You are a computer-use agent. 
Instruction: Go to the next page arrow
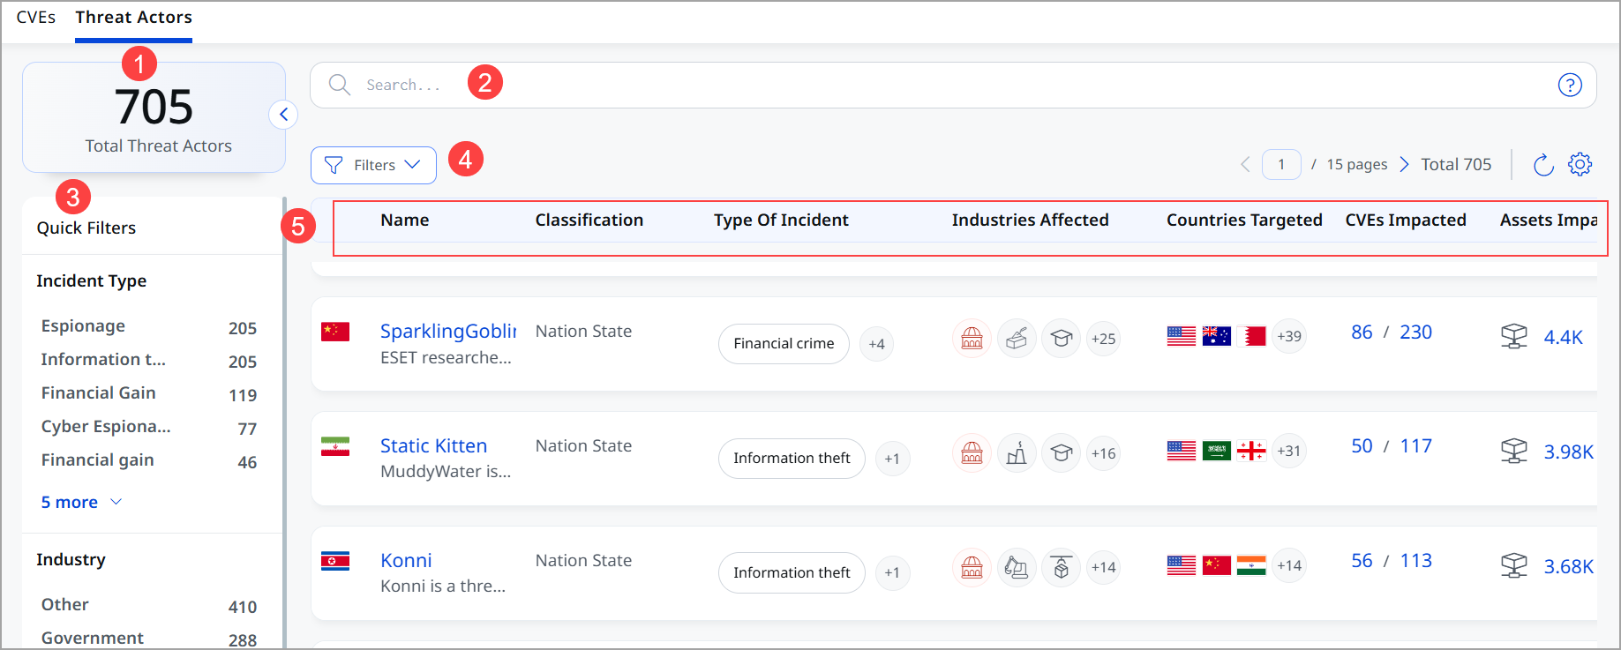coord(1404,164)
